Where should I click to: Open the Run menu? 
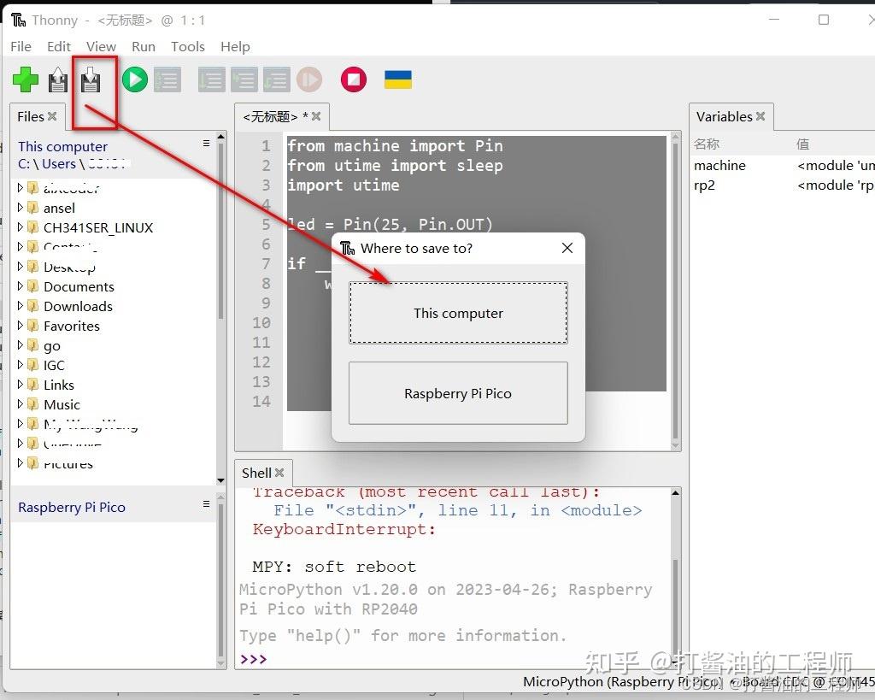coord(144,46)
